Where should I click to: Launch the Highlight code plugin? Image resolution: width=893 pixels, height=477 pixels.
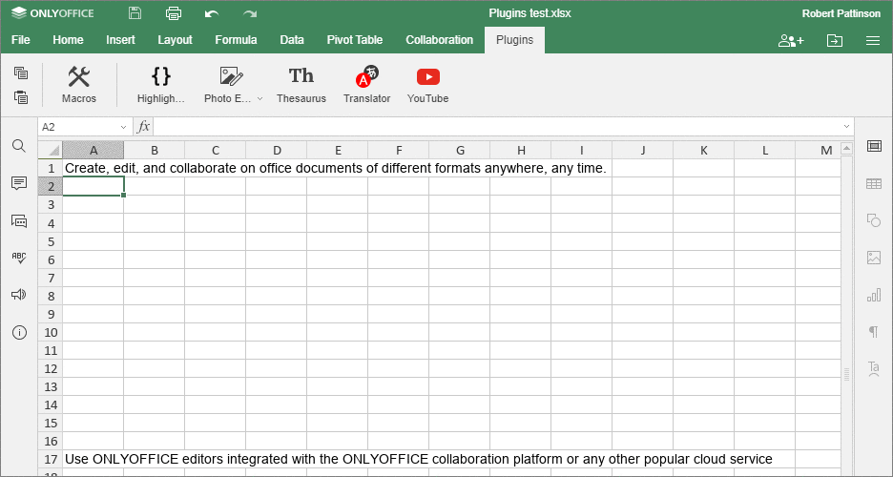[x=160, y=84]
